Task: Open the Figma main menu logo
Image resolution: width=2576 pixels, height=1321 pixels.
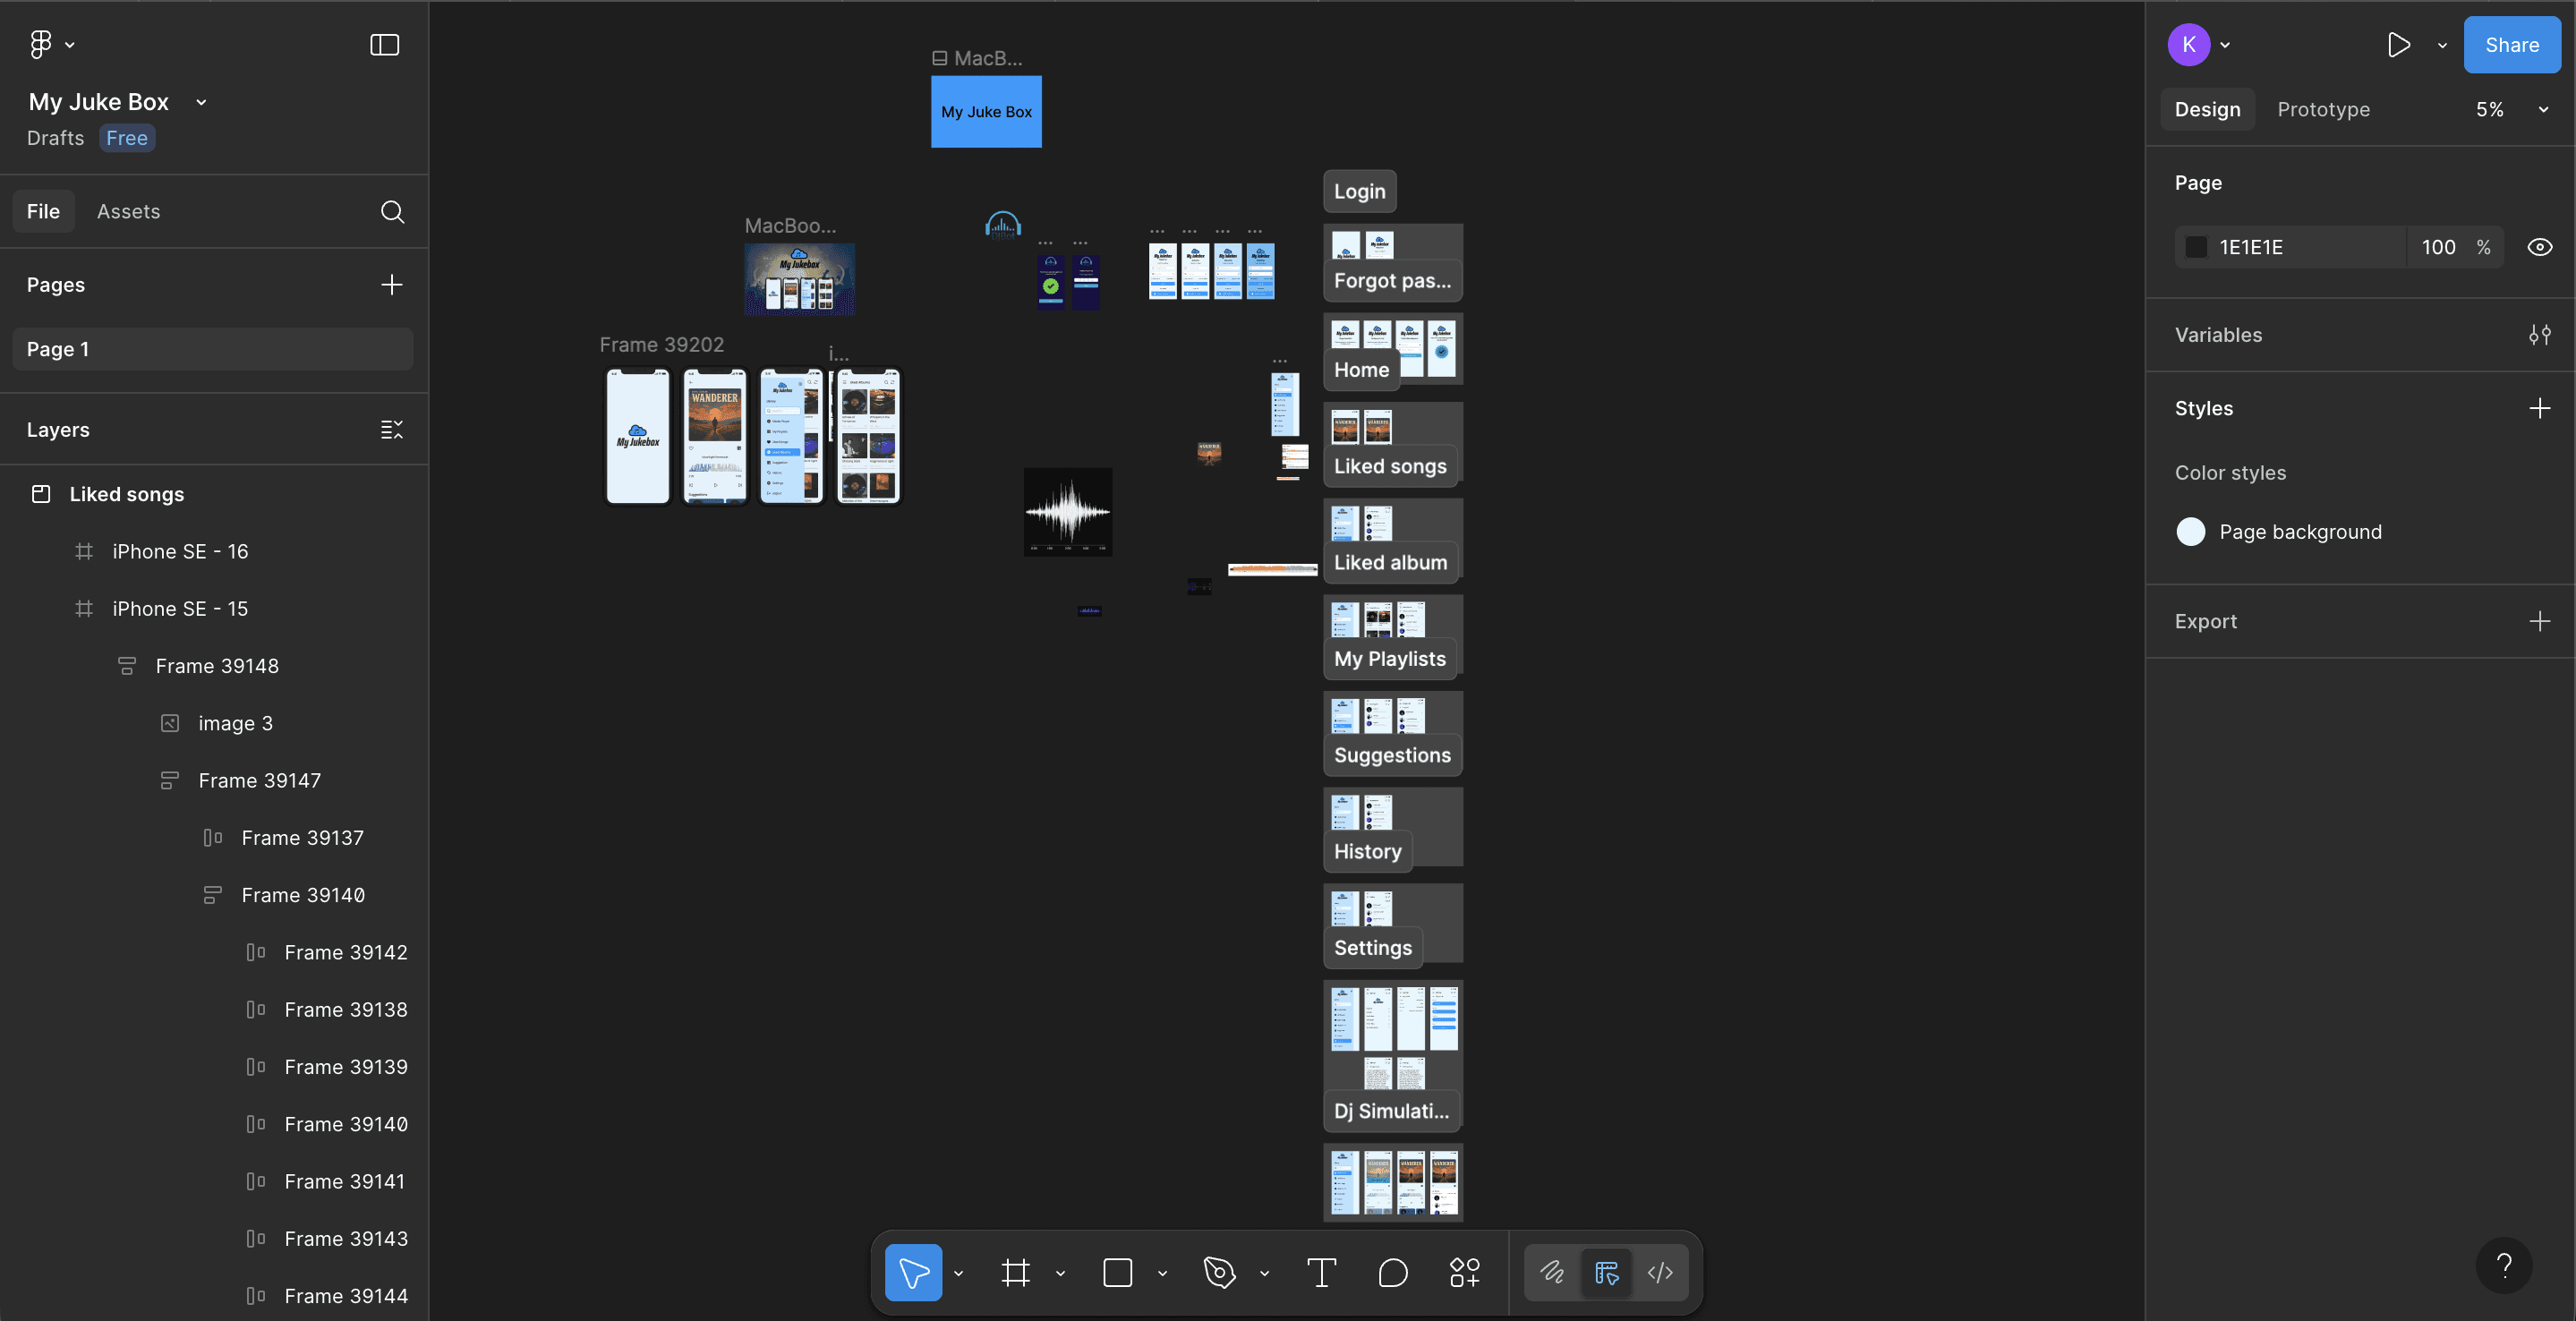Action: (x=41, y=44)
